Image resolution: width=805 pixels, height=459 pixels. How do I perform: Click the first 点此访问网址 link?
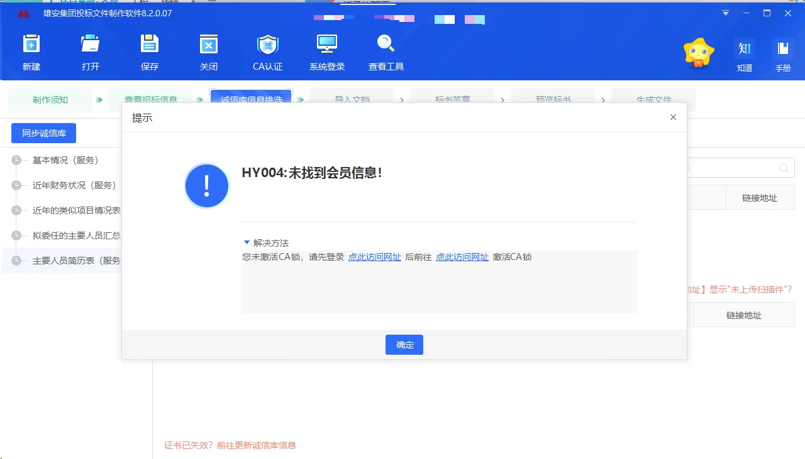tap(375, 256)
